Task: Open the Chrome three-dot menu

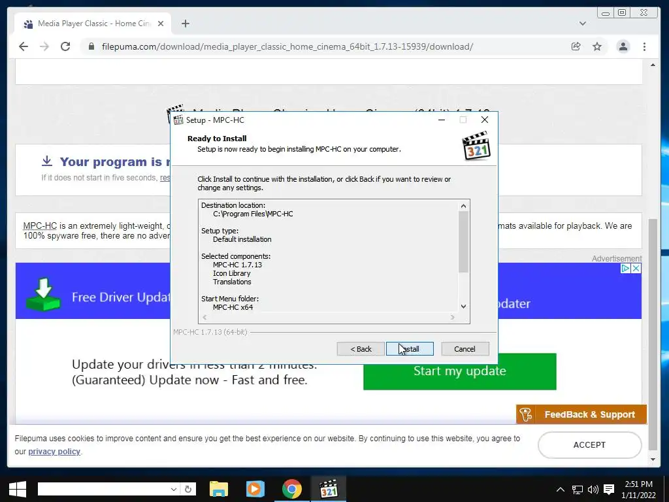Action: (644, 46)
